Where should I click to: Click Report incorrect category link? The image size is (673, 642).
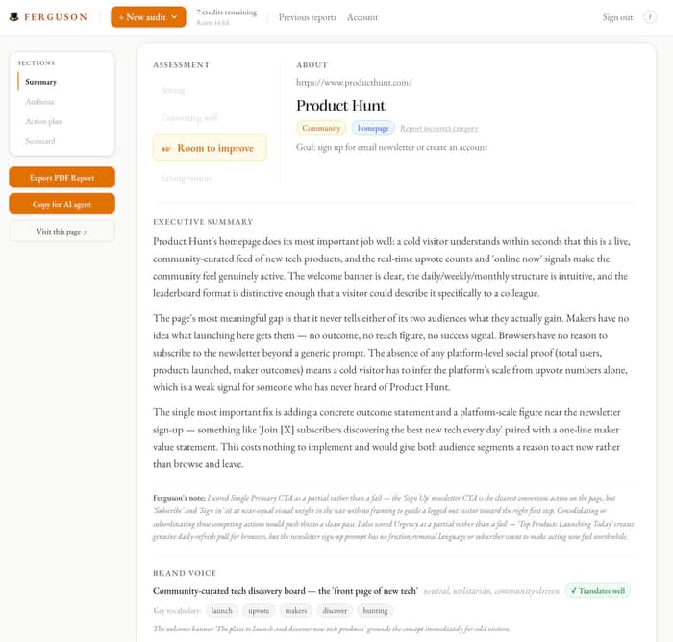point(439,128)
